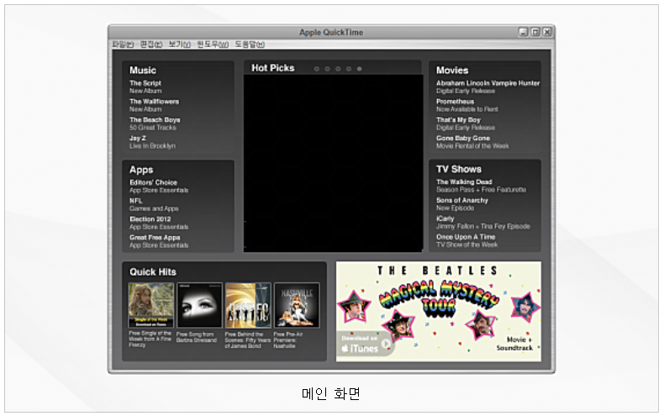Open Abraham Lincoln Vampire Hunter movie link
This screenshot has width=664, height=416.
(x=487, y=87)
